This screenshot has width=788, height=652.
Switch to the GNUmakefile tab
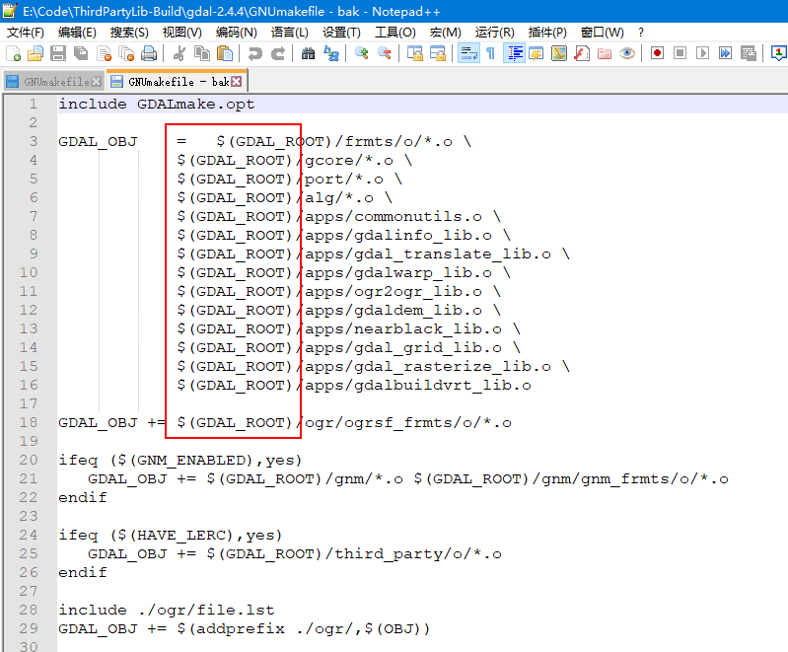pos(56,82)
